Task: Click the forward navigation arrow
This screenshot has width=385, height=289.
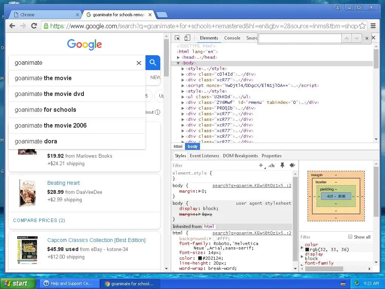Action: (23, 26)
